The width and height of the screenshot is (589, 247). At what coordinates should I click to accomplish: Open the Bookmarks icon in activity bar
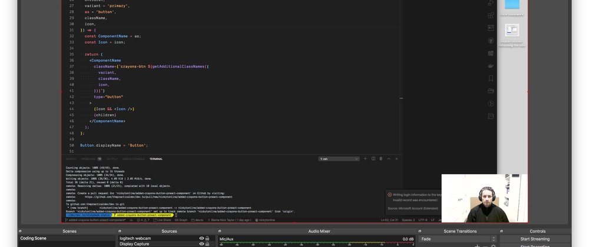click(491, 78)
